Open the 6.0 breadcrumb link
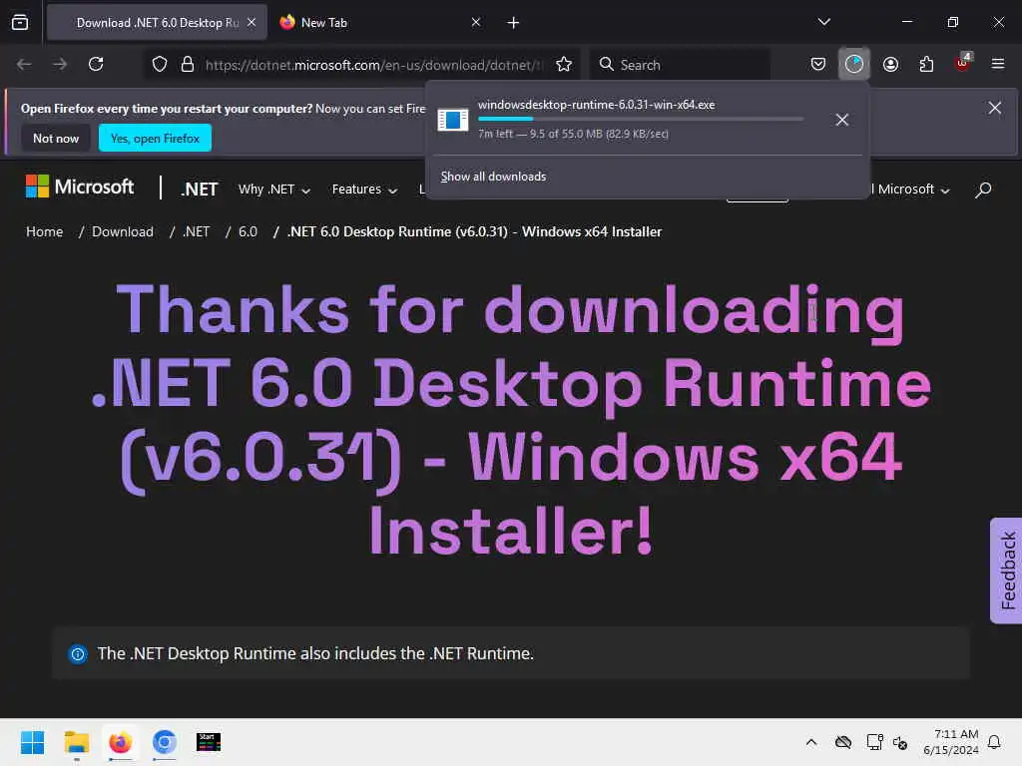 (x=248, y=231)
